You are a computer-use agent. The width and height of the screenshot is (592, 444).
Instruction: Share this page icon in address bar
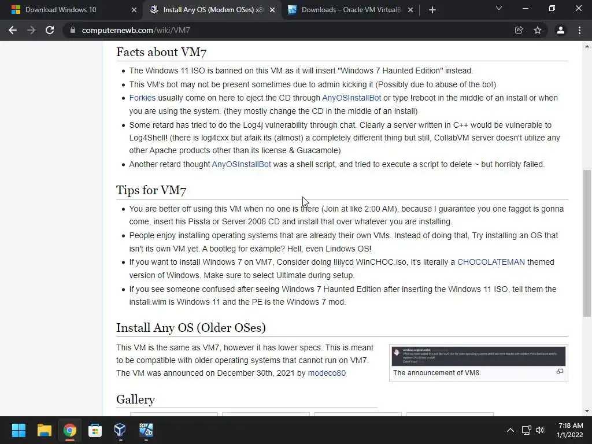pyautogui.click(x=519, y=30)
